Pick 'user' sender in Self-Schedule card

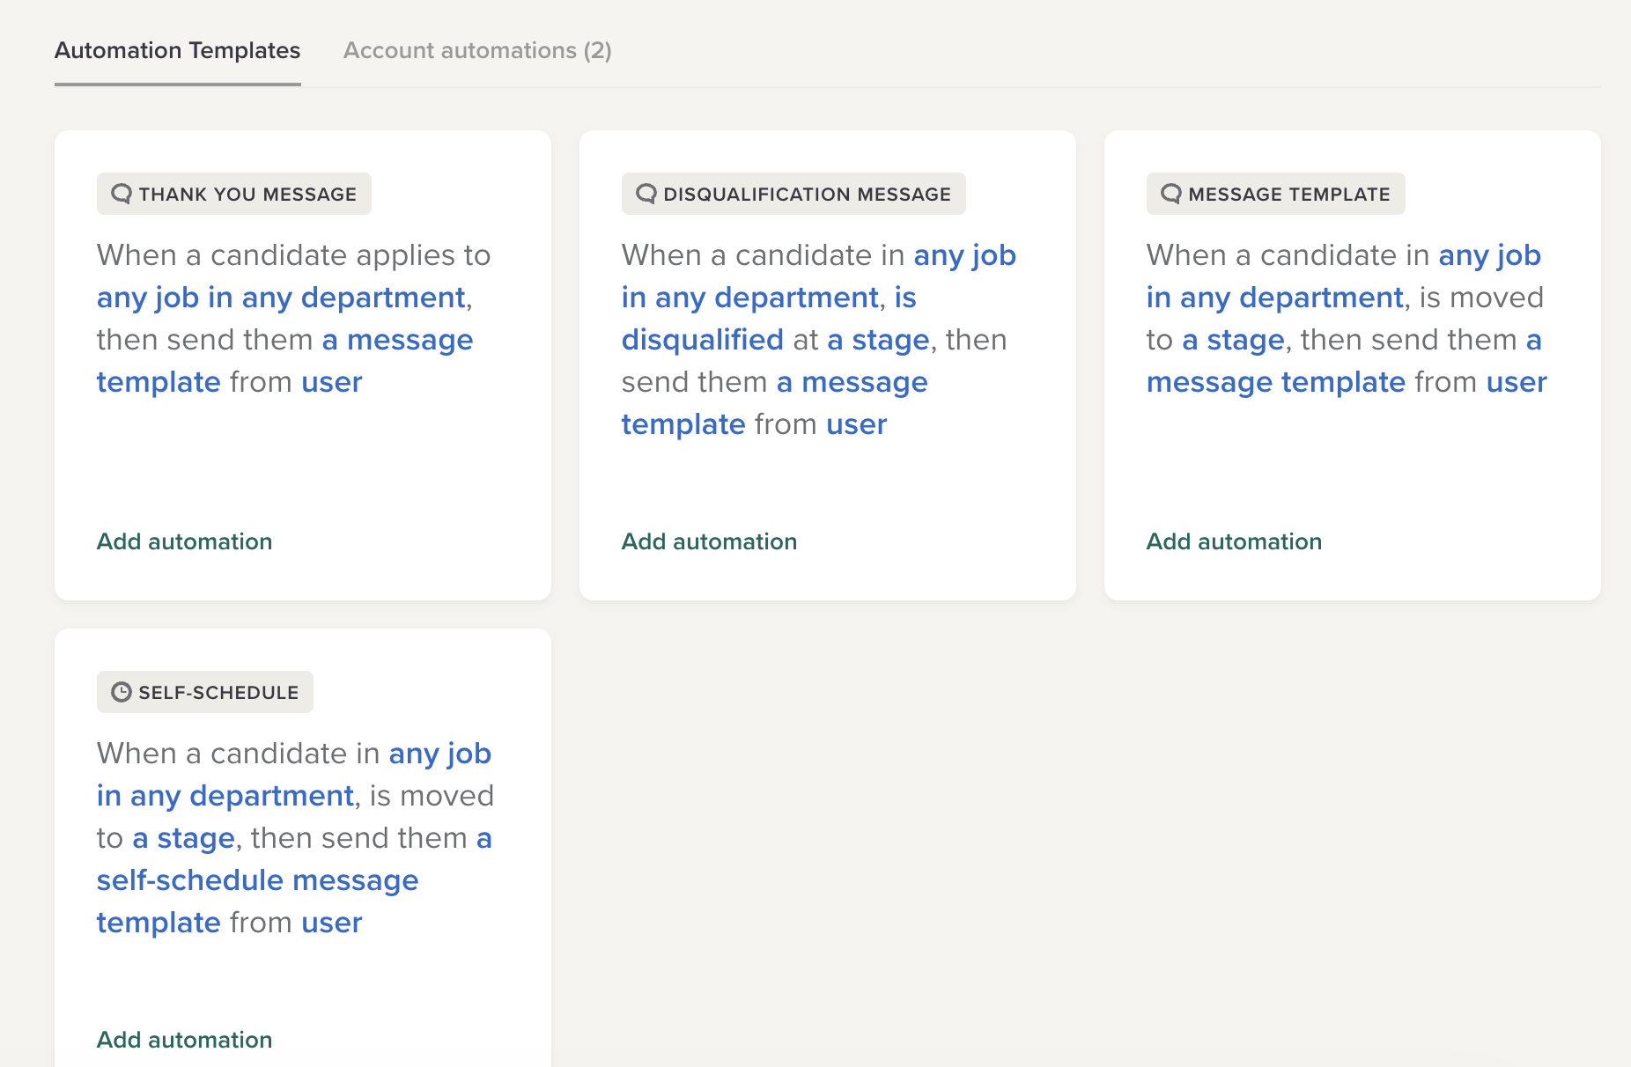pyautogui.click(x=332, y=923)
